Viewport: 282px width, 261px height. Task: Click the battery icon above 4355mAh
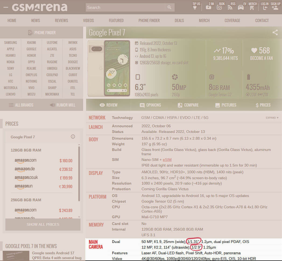[x=249, y=77]
